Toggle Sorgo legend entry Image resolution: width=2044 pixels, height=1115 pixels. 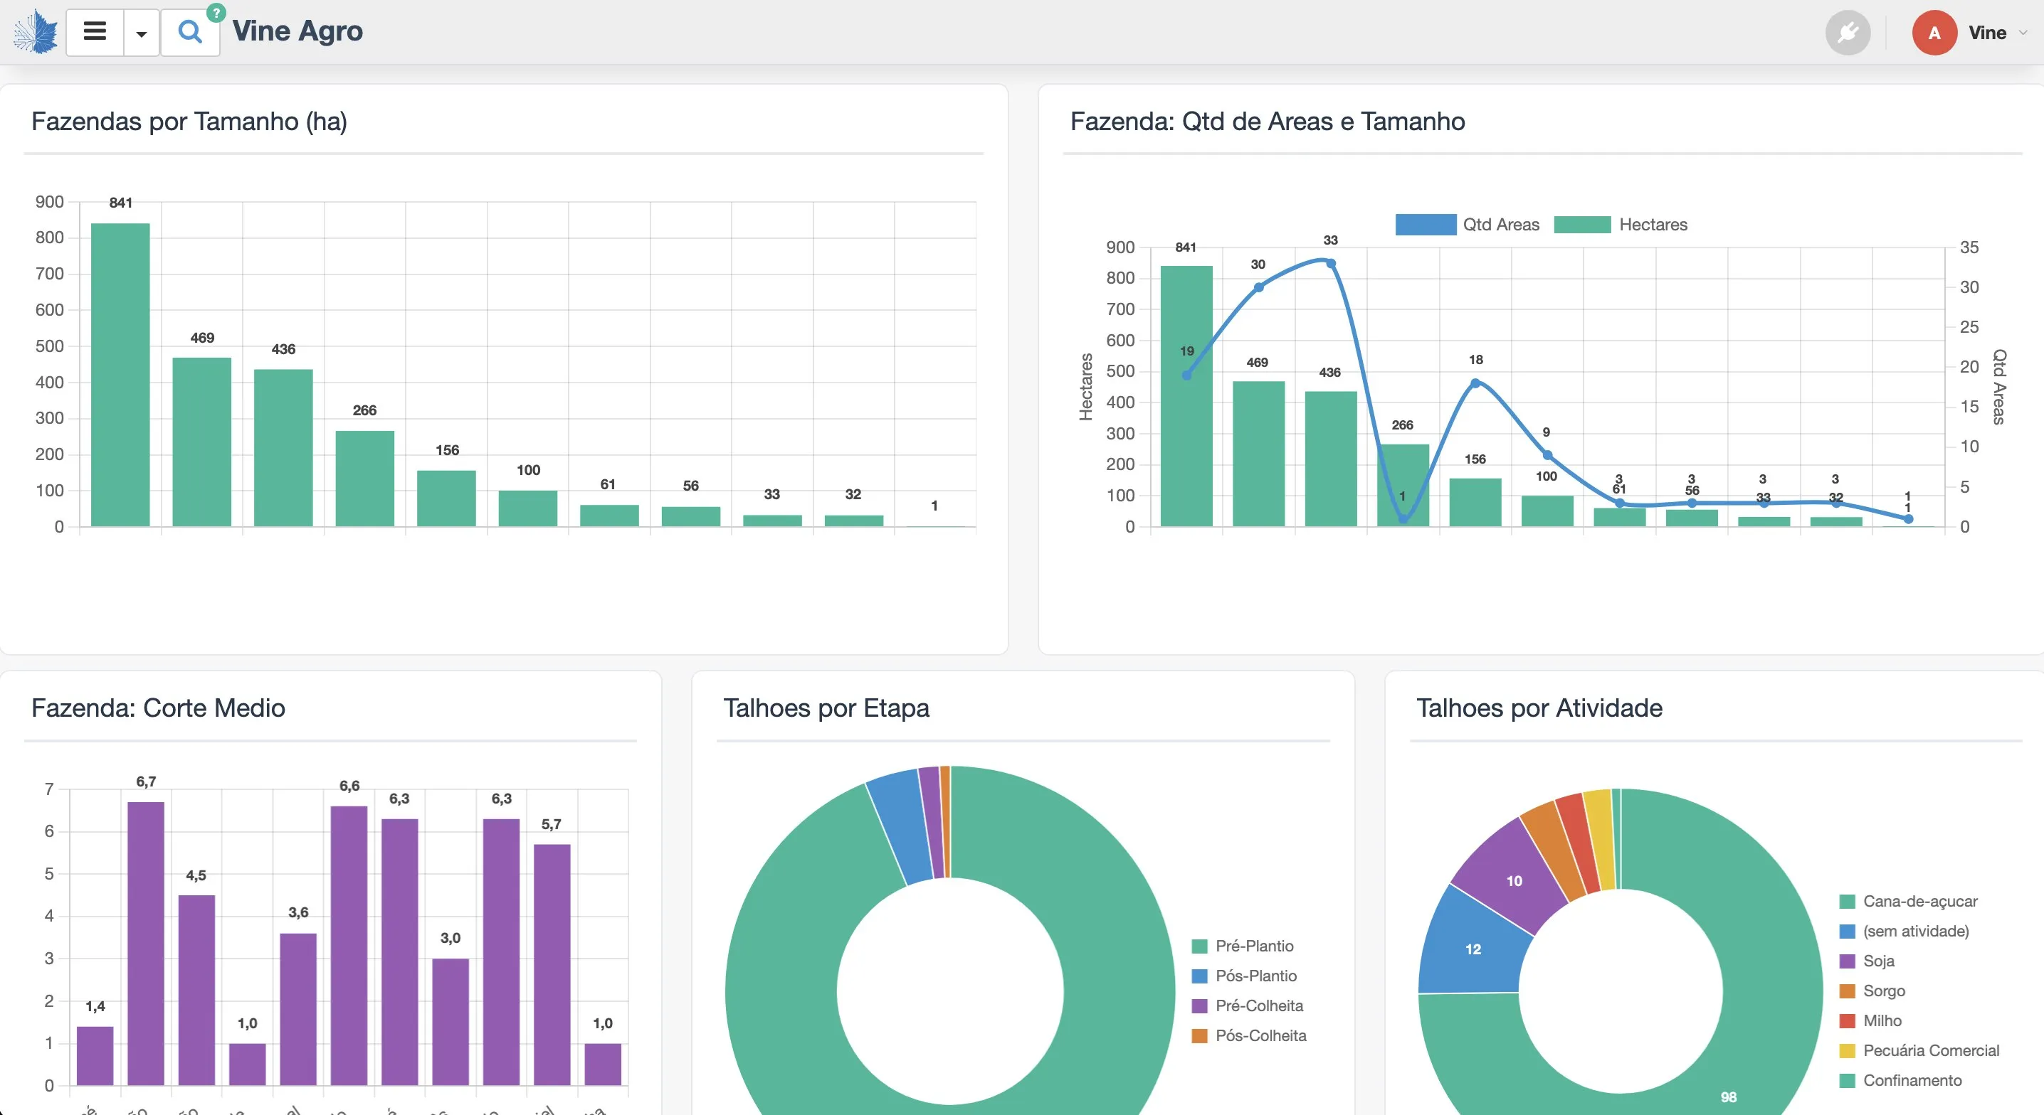coord(1873,991)
